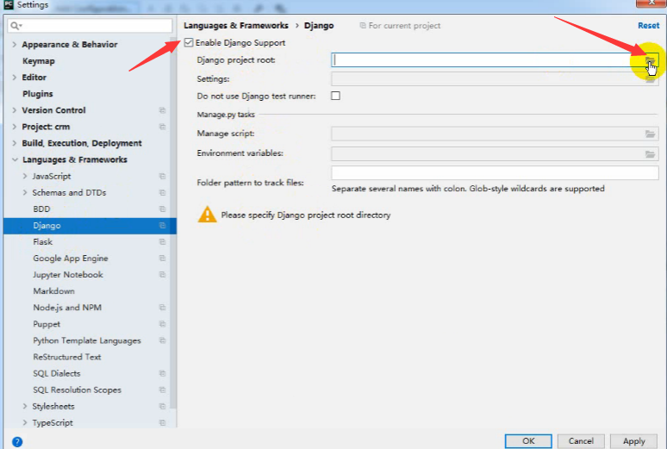Click per-project icon beside JavaScript

(162, 176)
